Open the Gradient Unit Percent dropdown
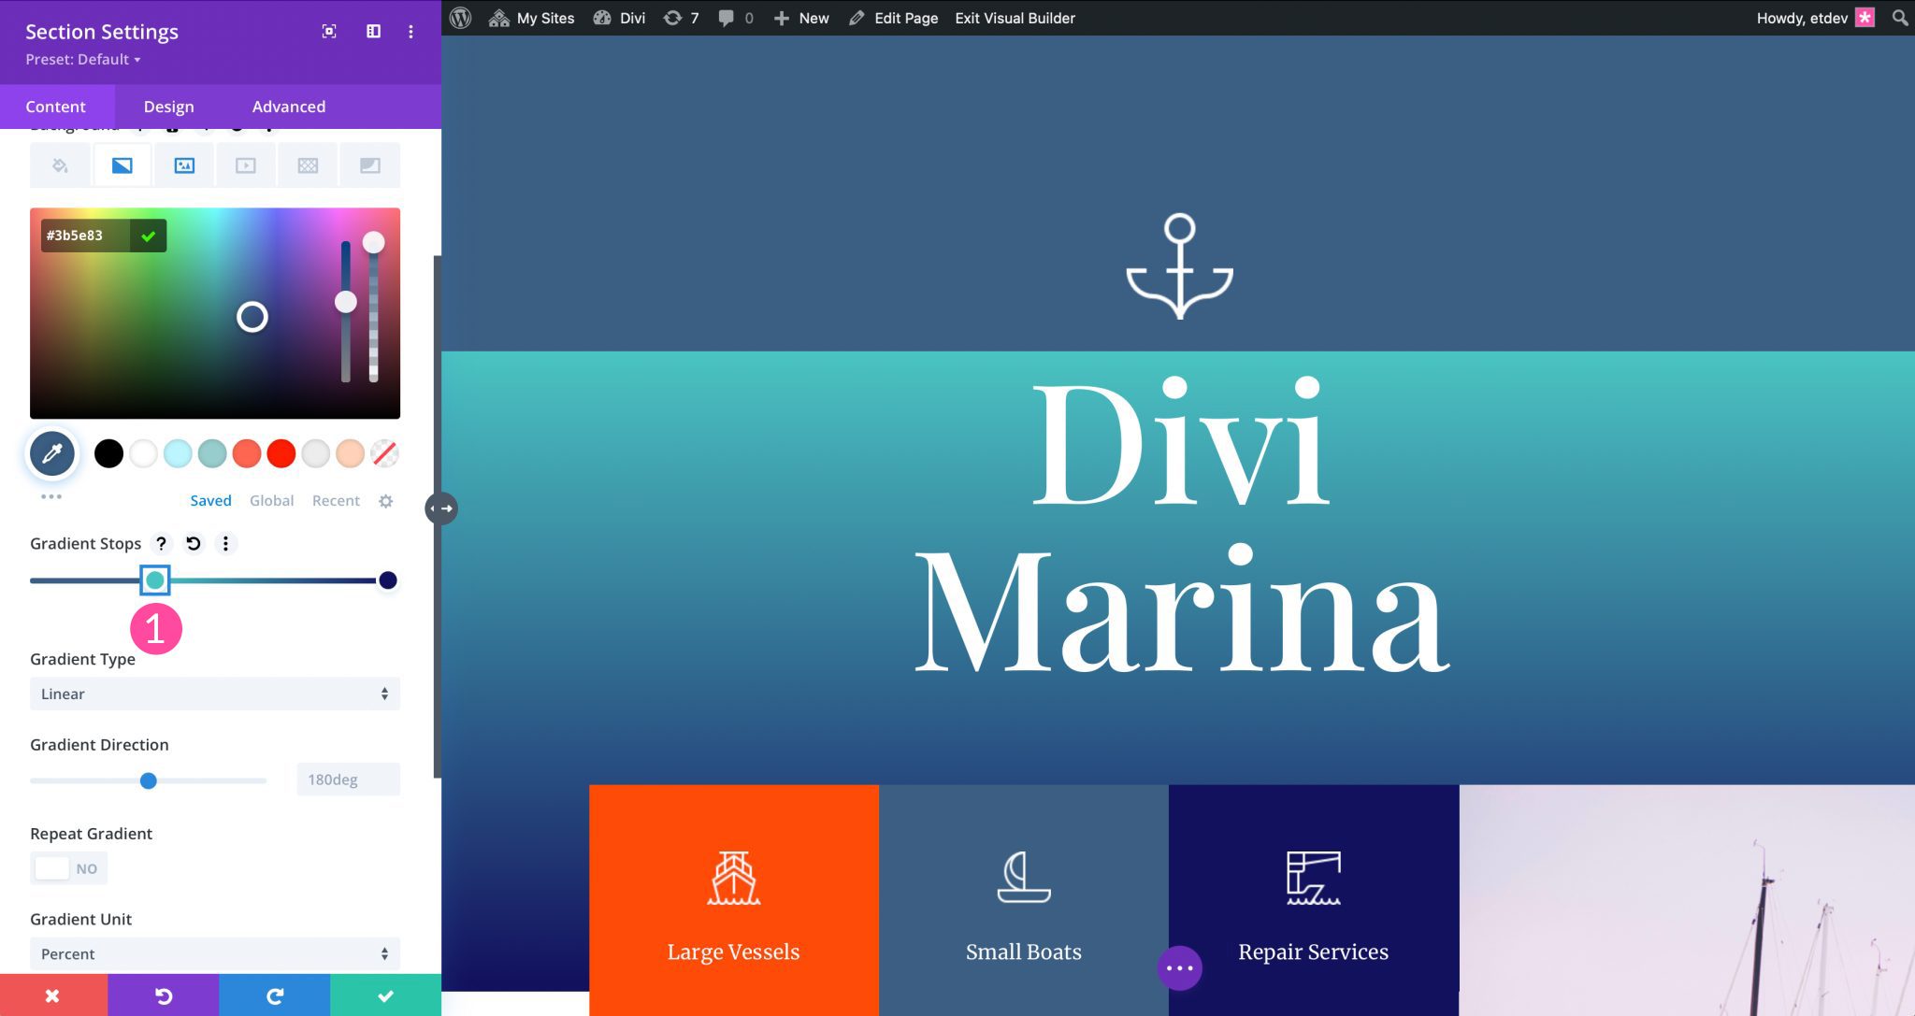The image size is (1915, 1016). coord(214,953)
